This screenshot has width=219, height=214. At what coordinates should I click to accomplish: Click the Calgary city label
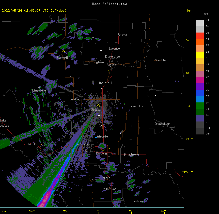click(102, 153)
